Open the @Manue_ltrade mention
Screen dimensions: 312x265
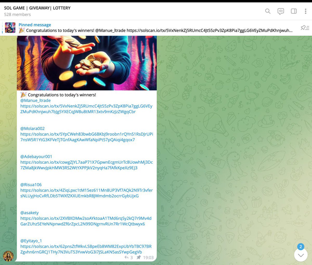click(35, 101)
